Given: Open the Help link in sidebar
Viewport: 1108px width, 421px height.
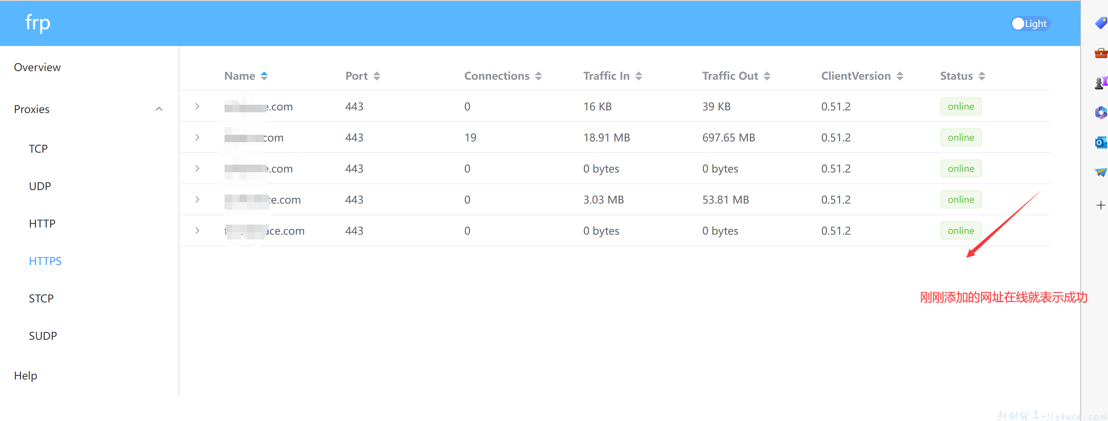Looking at the screenshot, I should click(25, 375).
